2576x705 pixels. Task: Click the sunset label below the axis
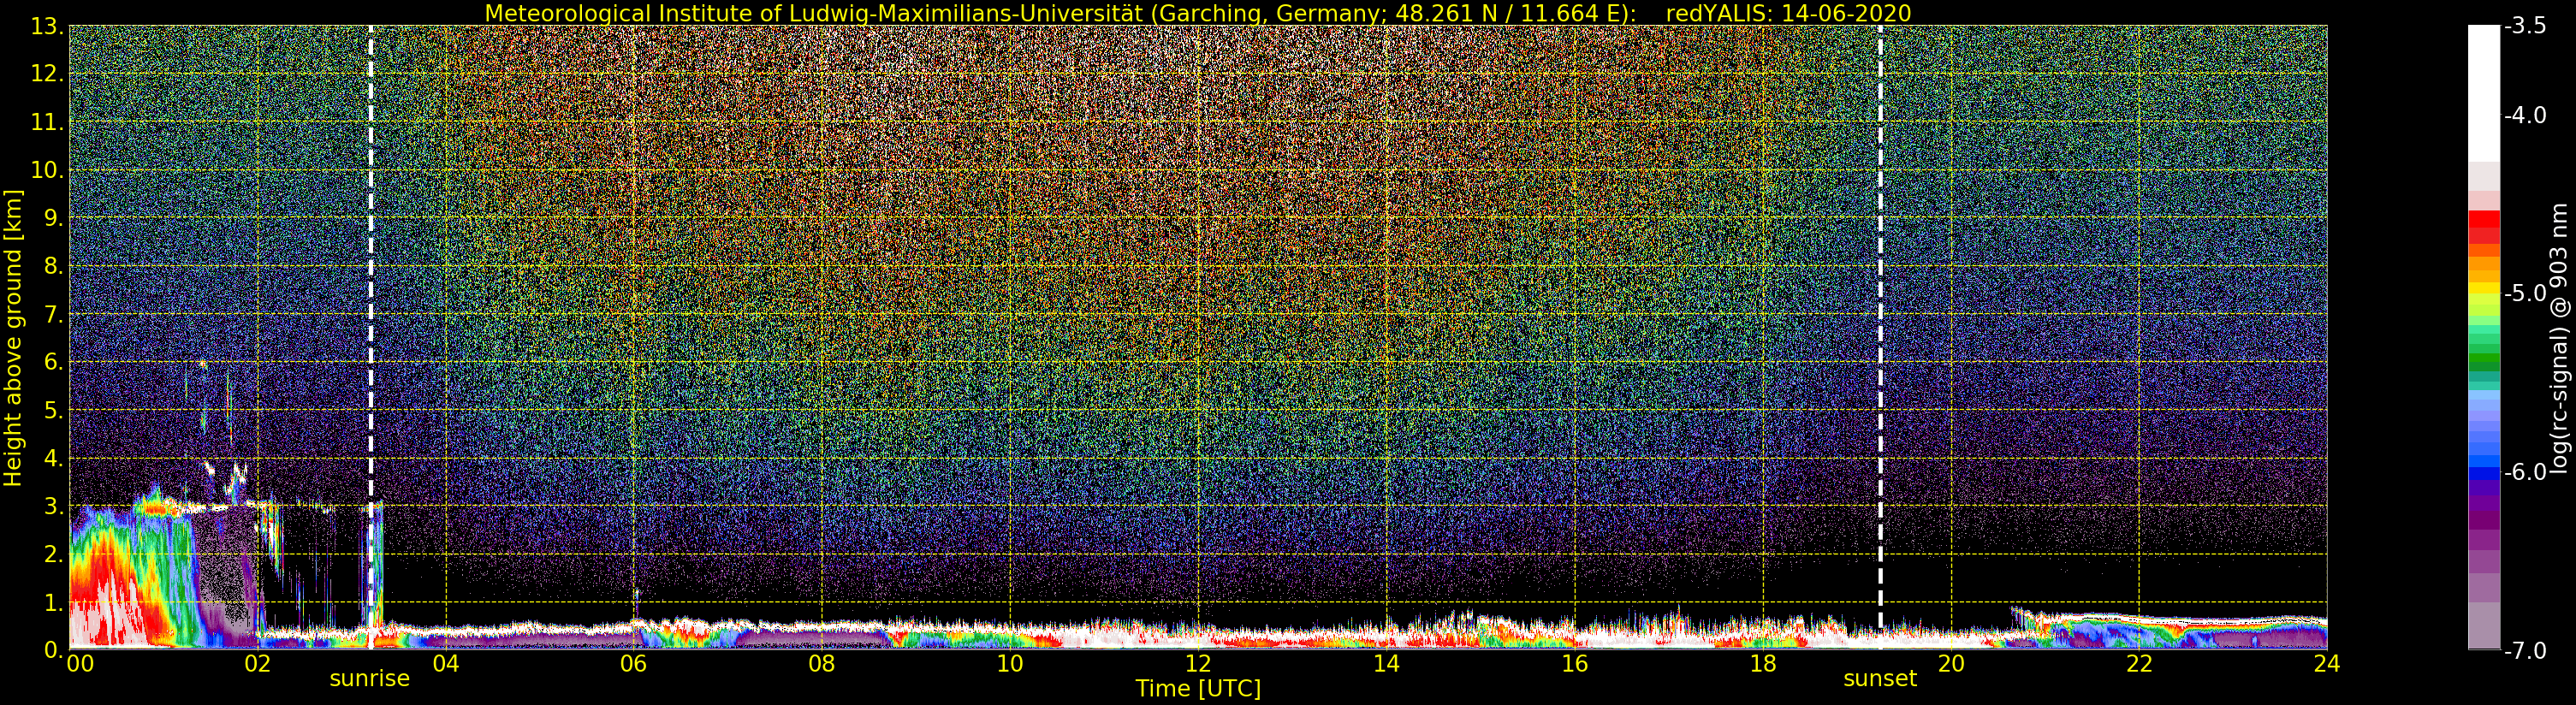(1880, 679)
